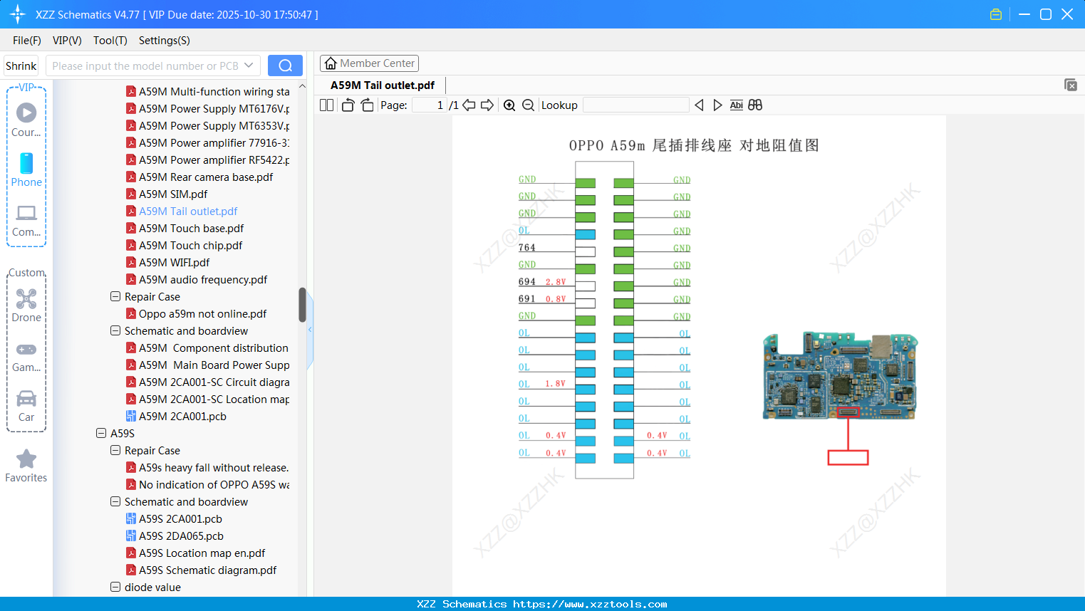Viewport: 1085px width, 611px height.
Task: Click the binoculars search icon
Action: point(755,105)
